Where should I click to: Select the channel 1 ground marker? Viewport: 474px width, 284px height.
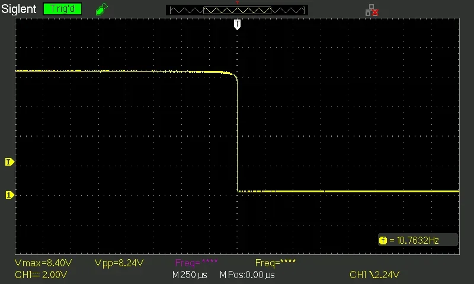9,195
